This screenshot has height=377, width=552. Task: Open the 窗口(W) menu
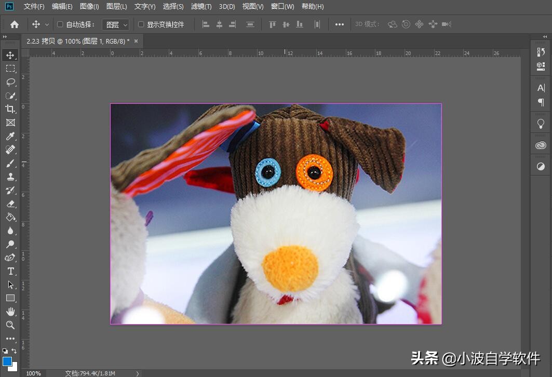(282, 6)
